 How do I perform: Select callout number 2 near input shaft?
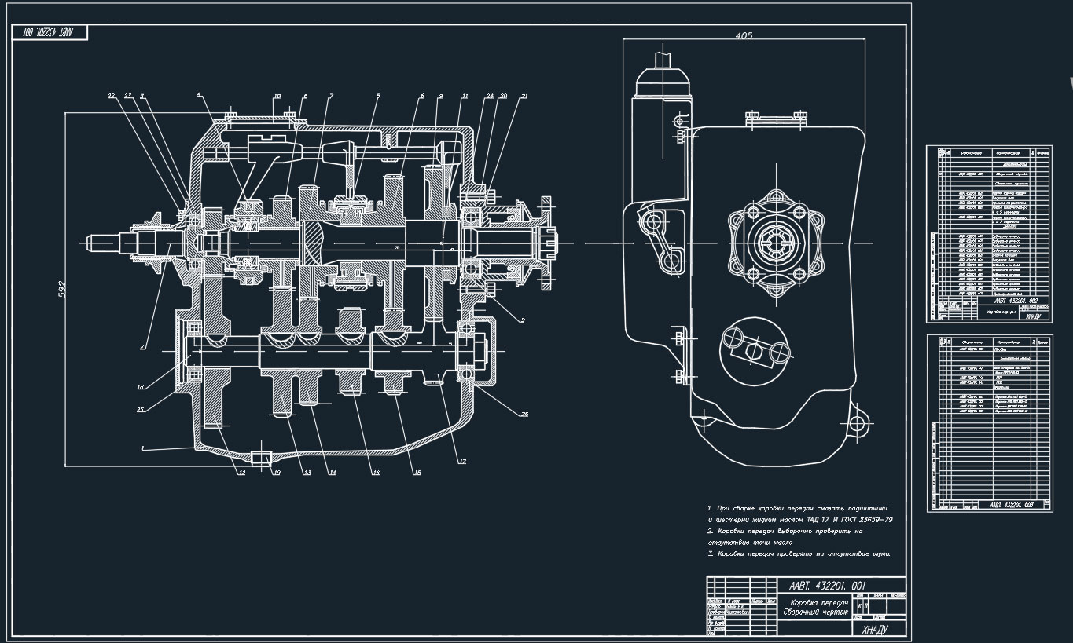pos(142,345)
